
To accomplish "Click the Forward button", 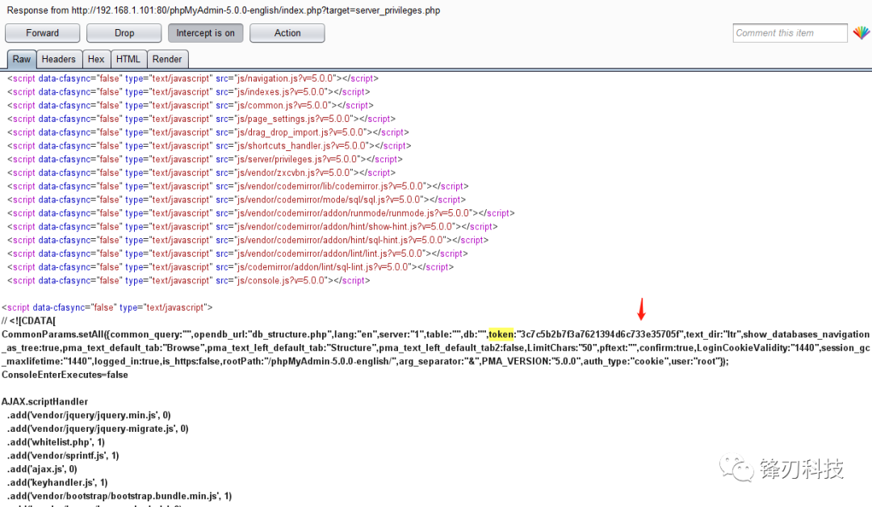I will 42,33.
